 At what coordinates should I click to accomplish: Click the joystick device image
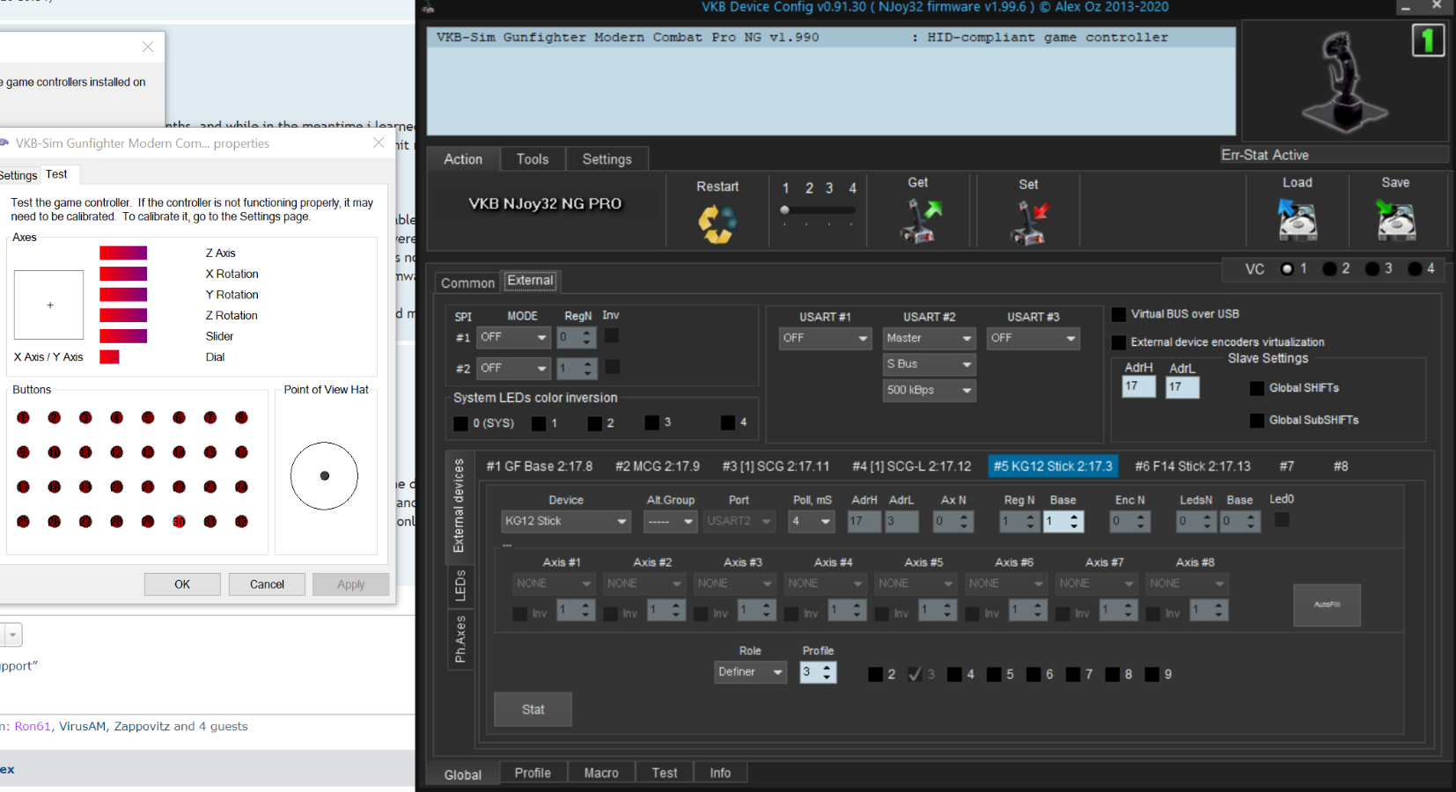[1342, 82]
